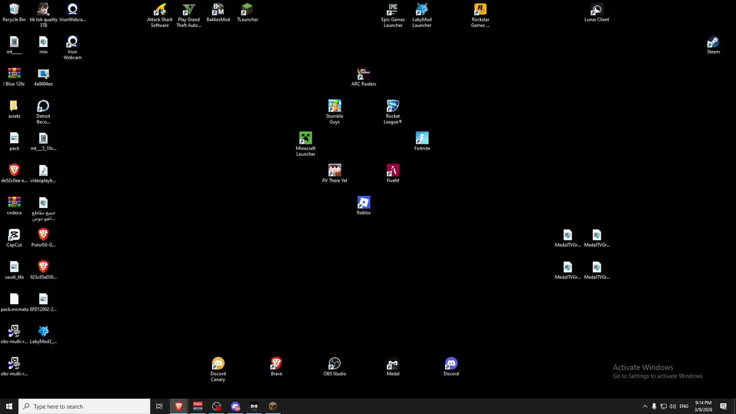This screenshot has height=414, width=736.
Task: Select the BakkesMod desktop icon
Action: [x=218, y=13]
